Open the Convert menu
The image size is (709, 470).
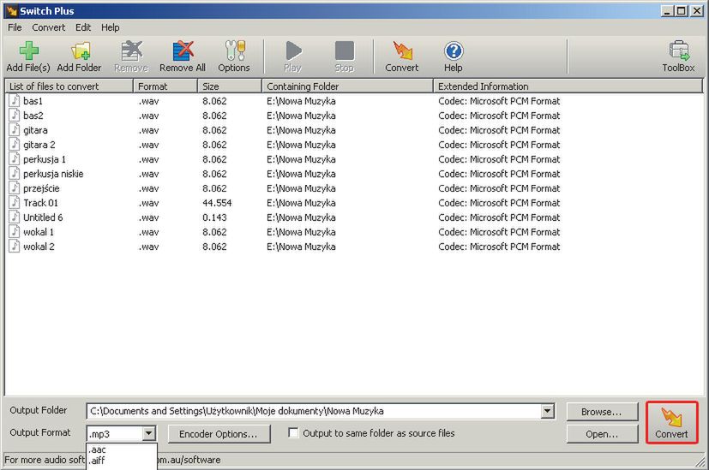(48, 27)
